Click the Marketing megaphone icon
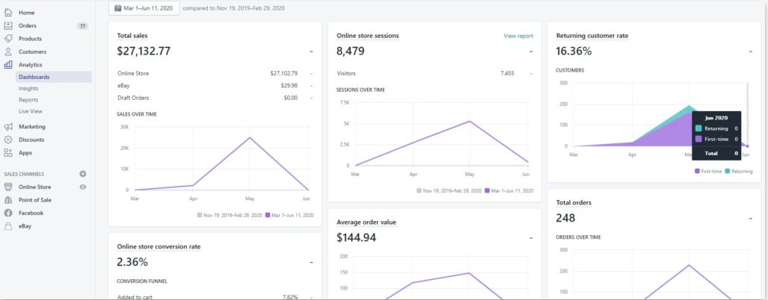The image size is (768, 300). 7,127
